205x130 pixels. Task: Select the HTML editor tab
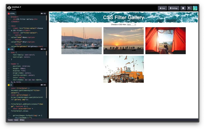11,14
